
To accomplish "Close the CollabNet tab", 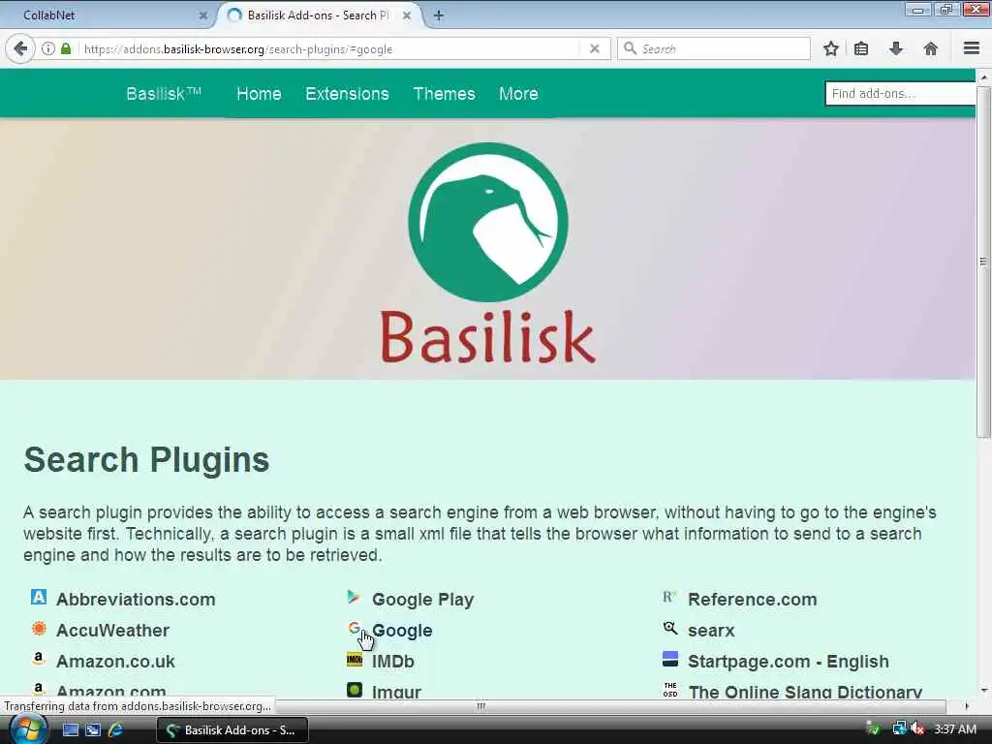I will click(x=203, y=15).
